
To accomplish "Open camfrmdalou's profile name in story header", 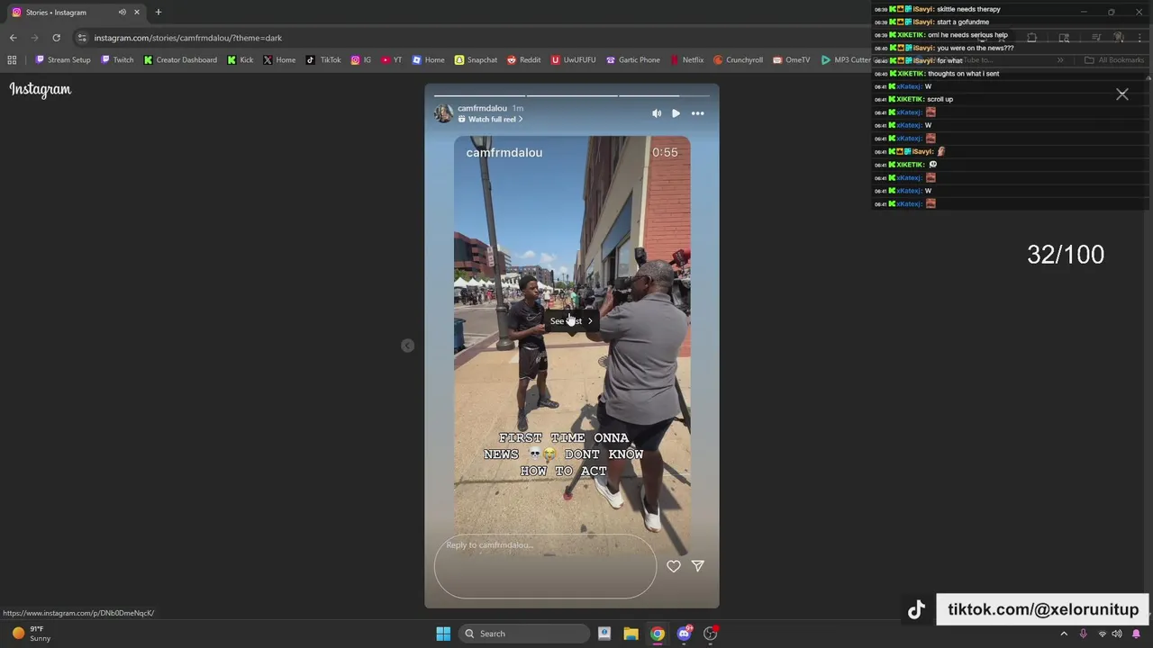I will coord(482,108).
